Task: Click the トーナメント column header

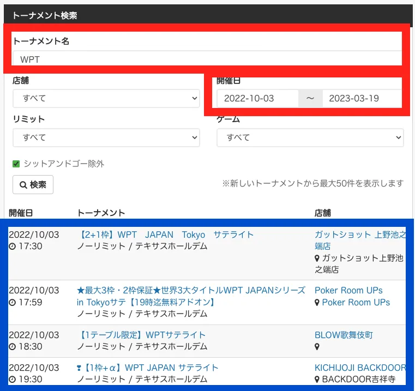Action: click(101, 213)
